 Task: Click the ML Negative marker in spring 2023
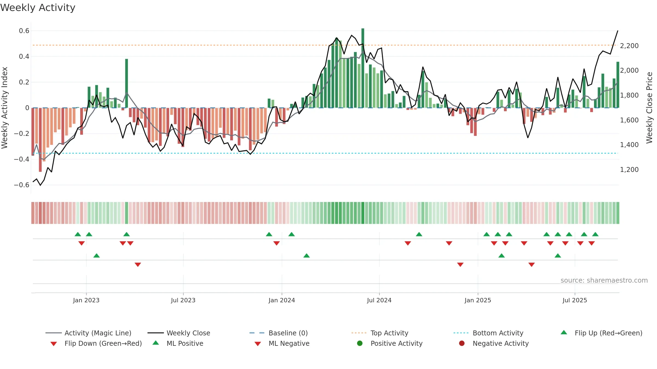click(x=138, y=265)
